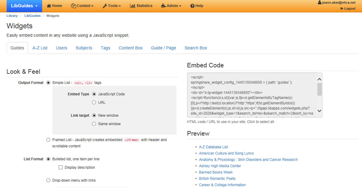Image resolution: width=362 pixels, height=188 pixels.
Task: Choose JavaScript Code embed type
Action: coord(94,94)
